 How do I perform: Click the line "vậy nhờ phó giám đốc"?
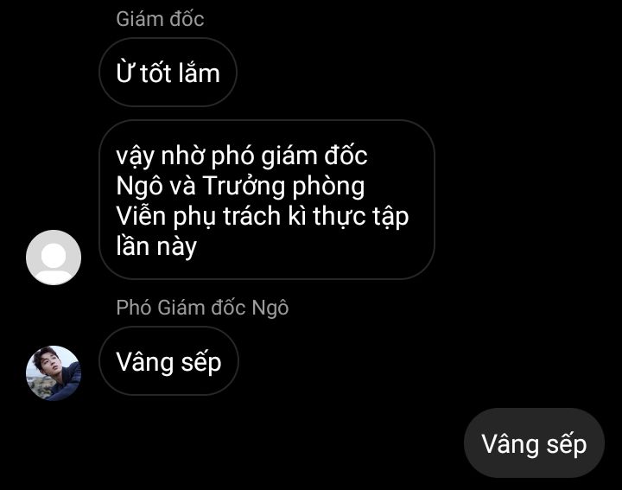[242, 156]
